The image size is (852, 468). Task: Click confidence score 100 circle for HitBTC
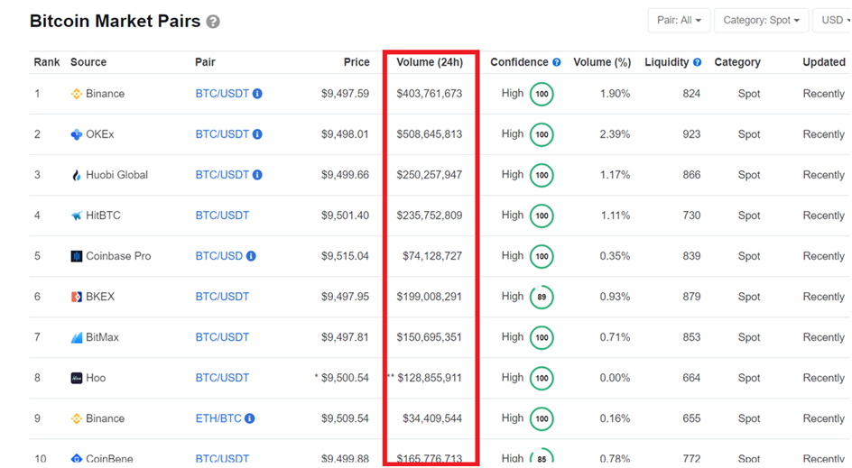(542, 216)
